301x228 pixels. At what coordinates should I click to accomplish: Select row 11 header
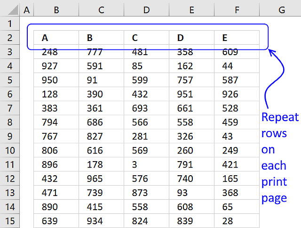tap(10, 164)
